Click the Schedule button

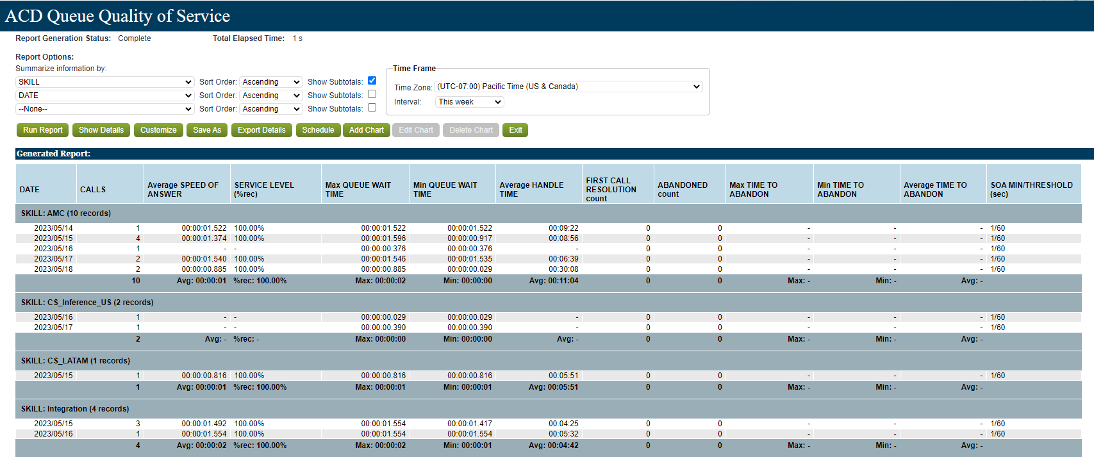[x=318, y=130]
